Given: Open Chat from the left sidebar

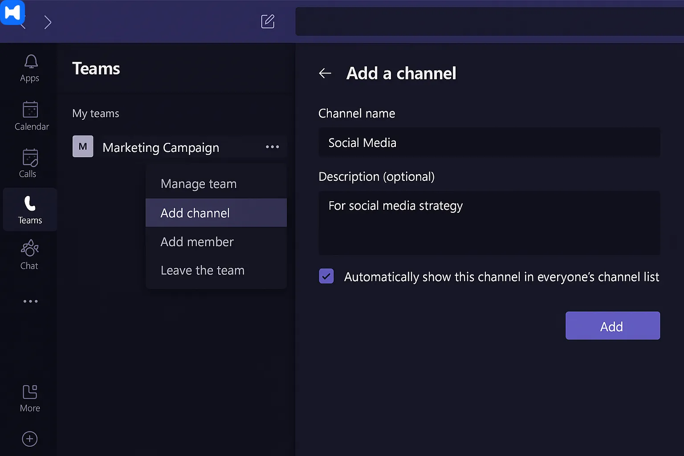Looking at the screenshot, I should (29, 255).
